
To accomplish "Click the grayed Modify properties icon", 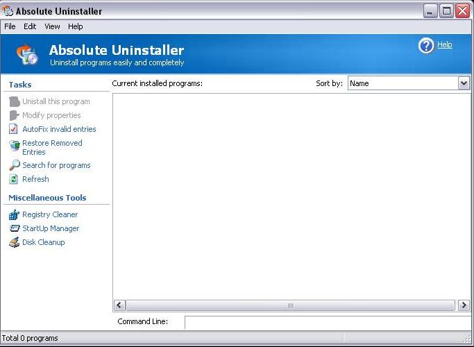I will pos(14,115).
